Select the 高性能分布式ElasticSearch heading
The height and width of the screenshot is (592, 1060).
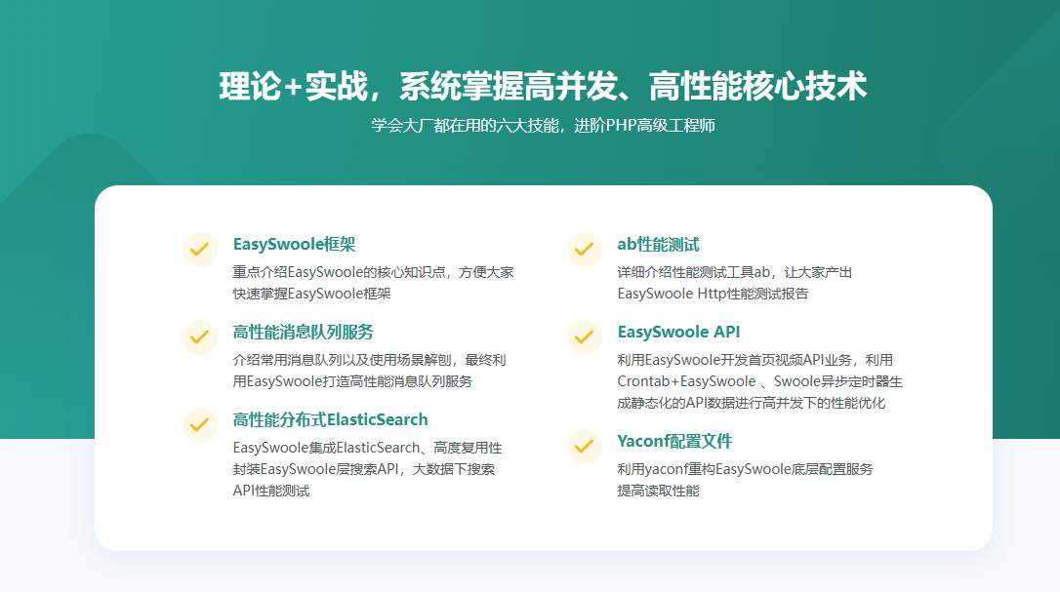(x=331, y=419)
